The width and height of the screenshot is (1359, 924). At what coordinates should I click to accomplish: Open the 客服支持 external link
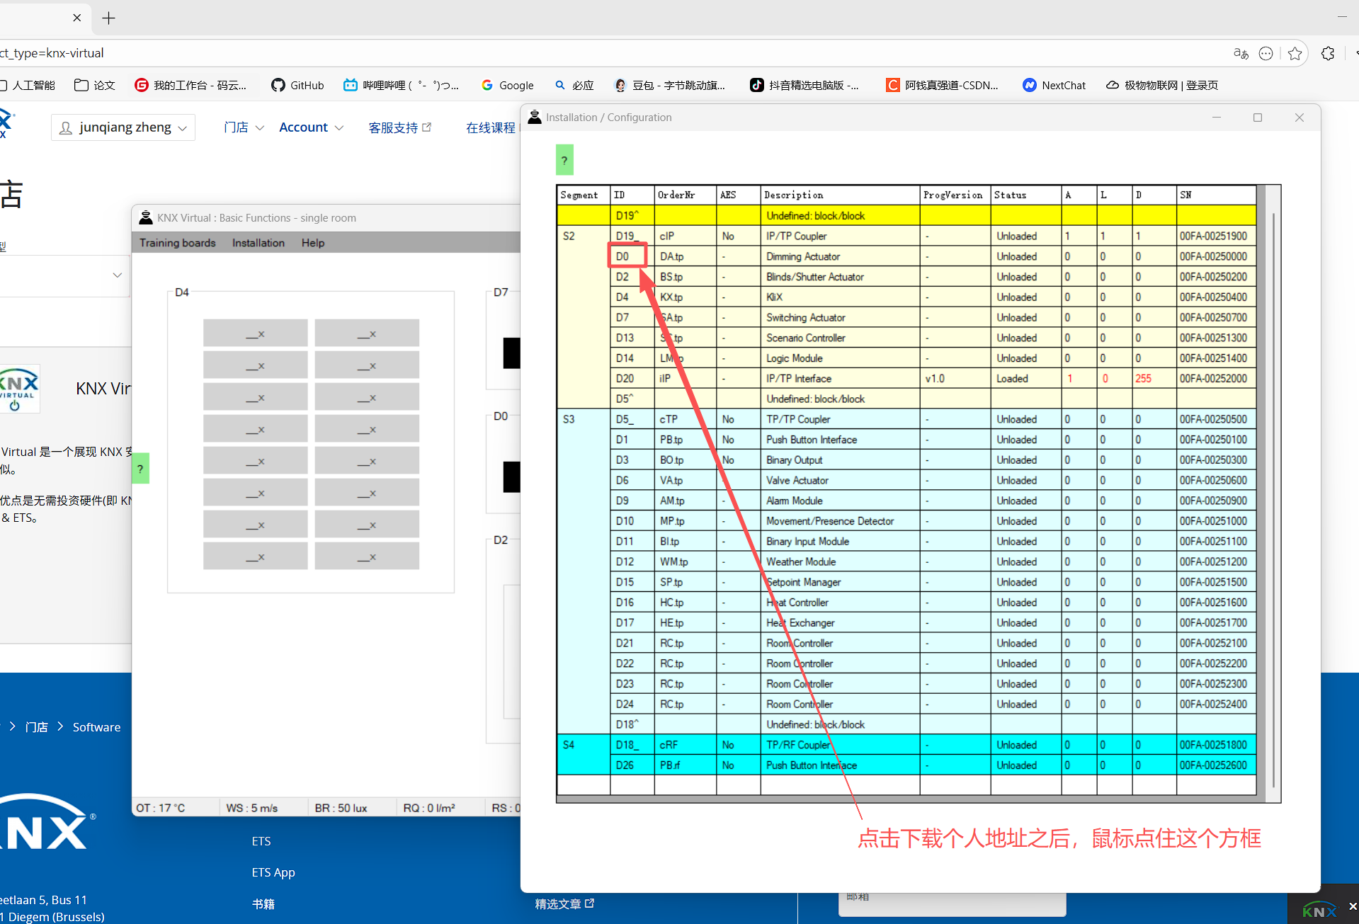click(x=399, y=127)
